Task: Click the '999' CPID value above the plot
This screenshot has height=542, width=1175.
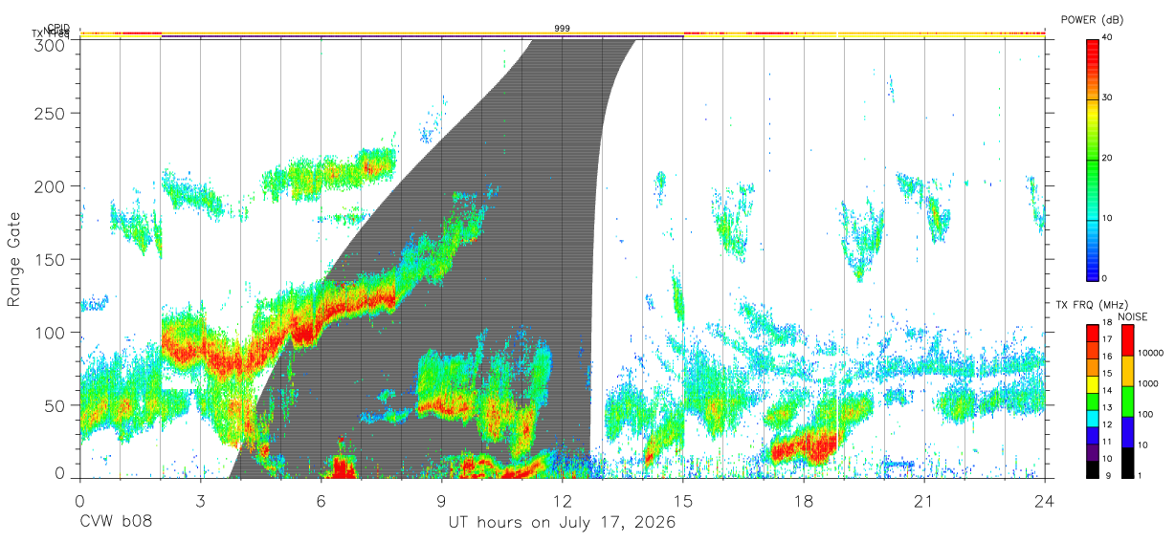Action: pos(562,29)
